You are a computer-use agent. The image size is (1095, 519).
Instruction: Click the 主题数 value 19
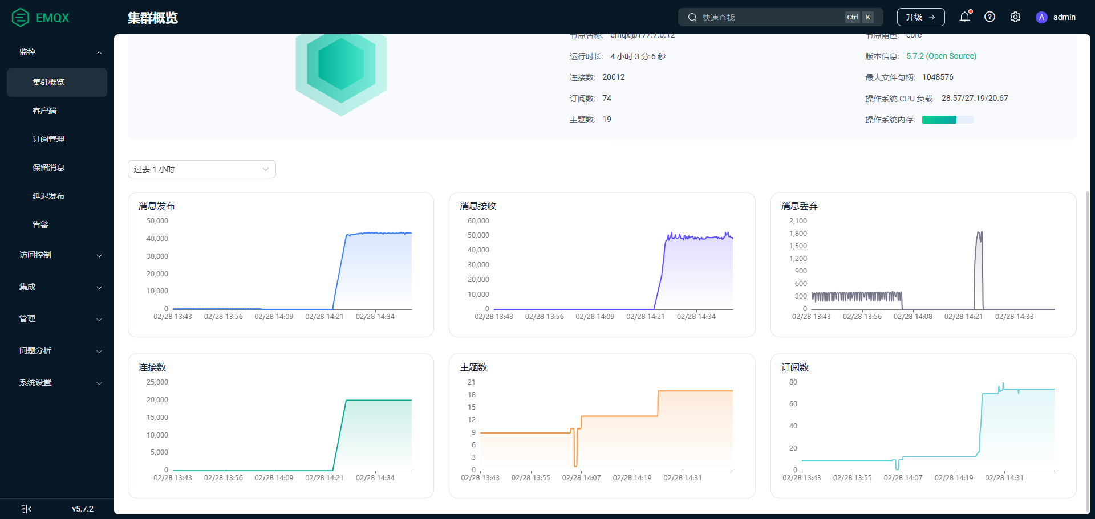pyautogui.click(x=607, y=119)
